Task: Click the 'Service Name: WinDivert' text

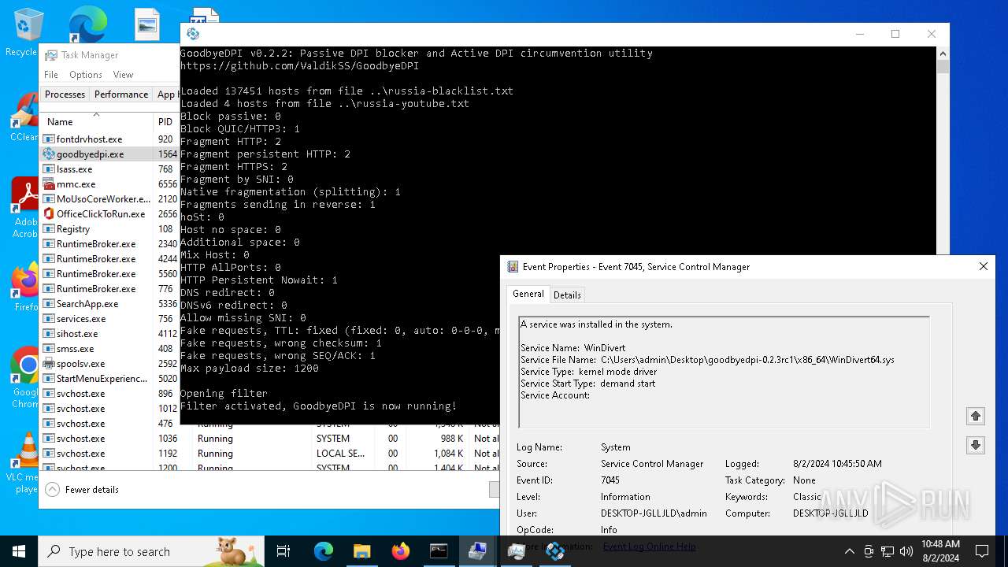Action: coord(572,348)
